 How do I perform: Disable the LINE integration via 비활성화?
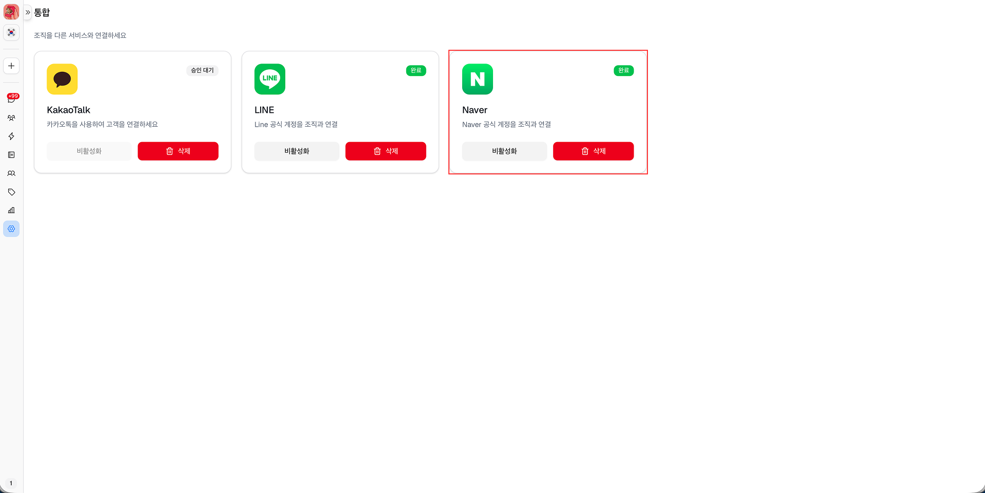pos(297,151)
